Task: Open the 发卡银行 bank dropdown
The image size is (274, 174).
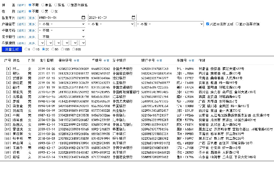Action: point(61,36)
